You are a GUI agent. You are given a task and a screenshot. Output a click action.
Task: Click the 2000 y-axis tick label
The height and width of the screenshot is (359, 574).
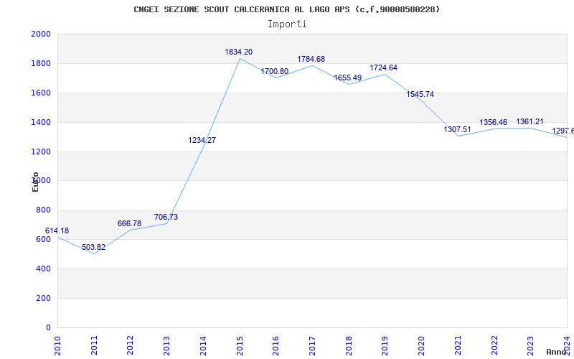41,34
